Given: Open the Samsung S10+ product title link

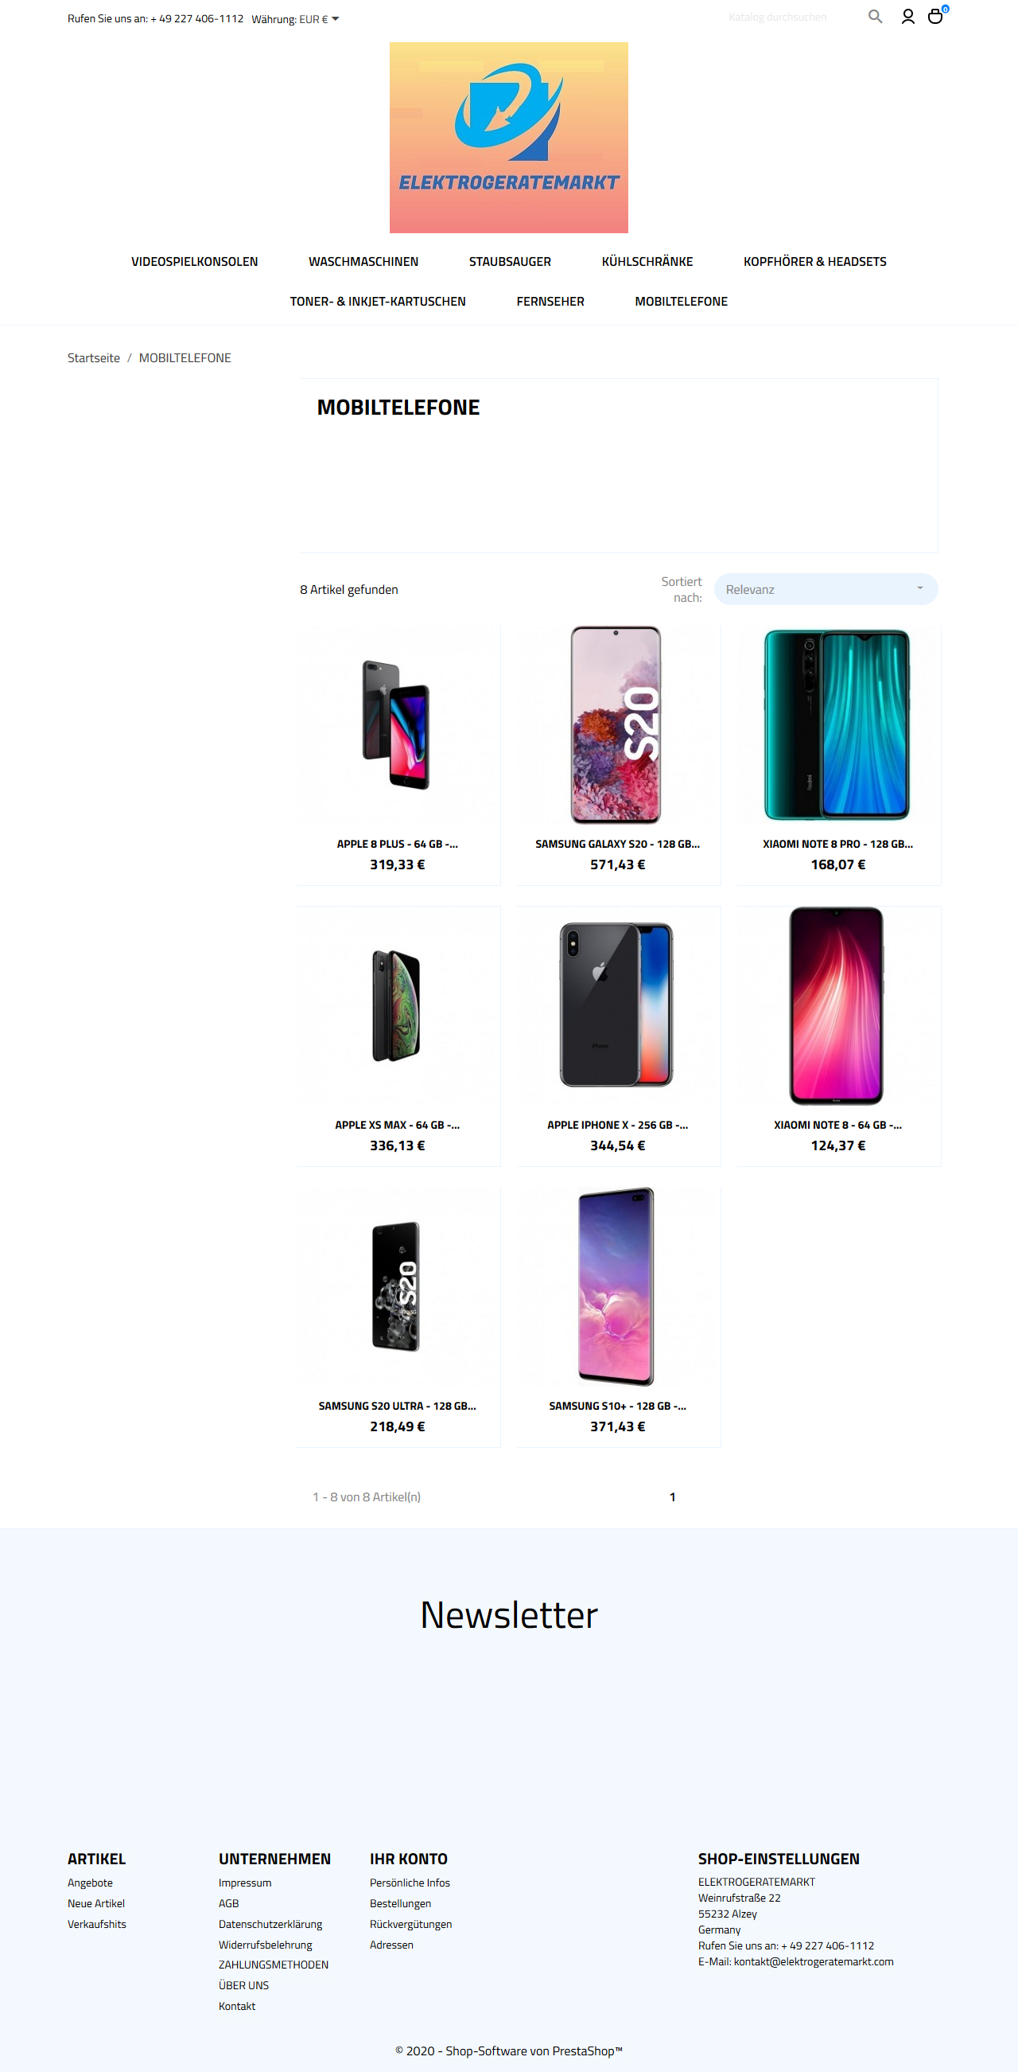Looking at the screenshot, I should pos(617,1406).
